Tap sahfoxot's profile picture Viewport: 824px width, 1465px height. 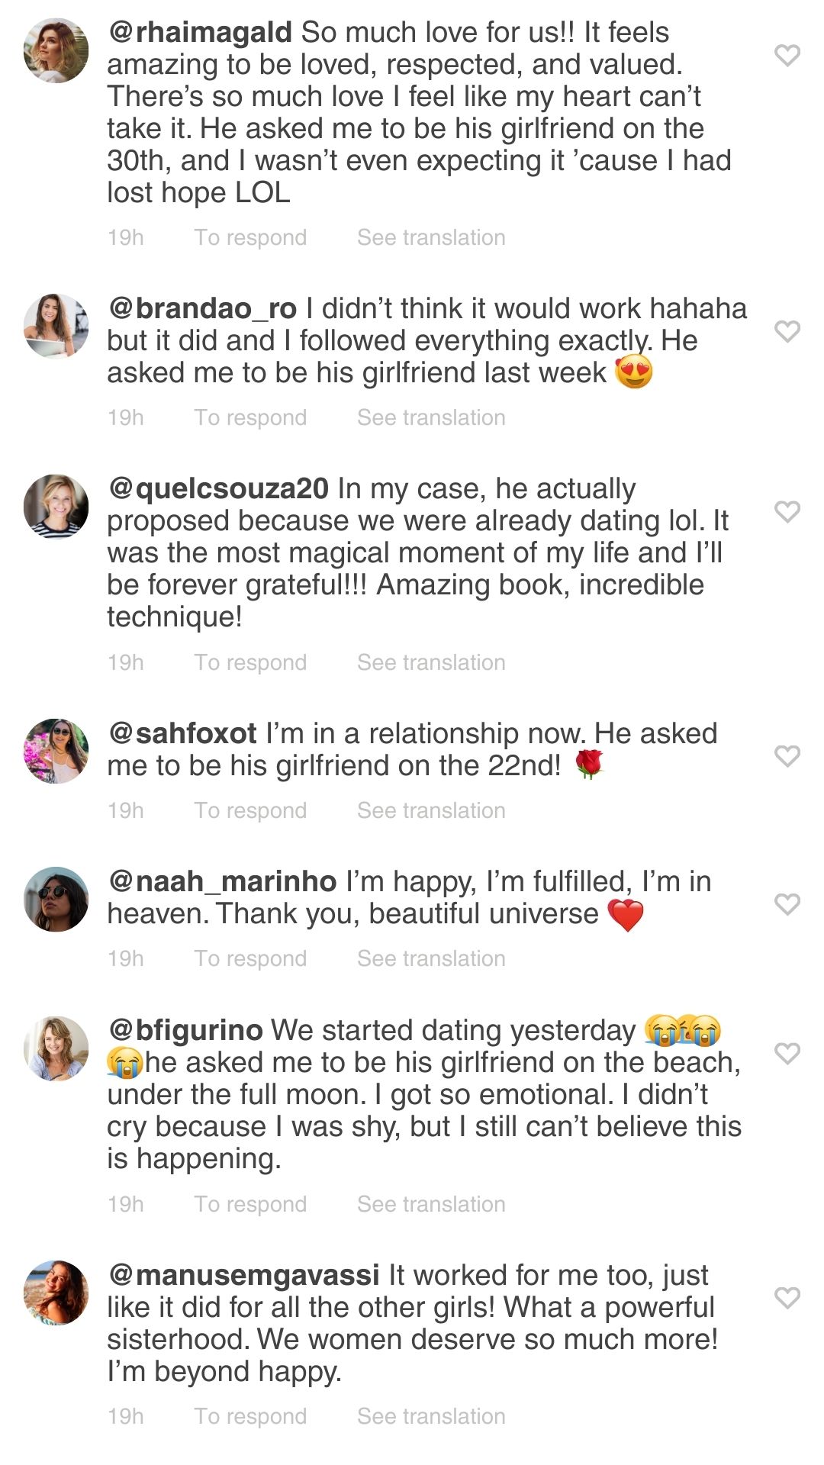click(56, 751)
